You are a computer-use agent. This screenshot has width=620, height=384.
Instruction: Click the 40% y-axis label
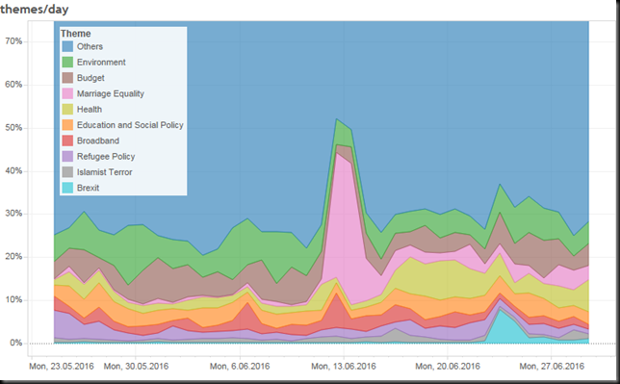point(13,171)
